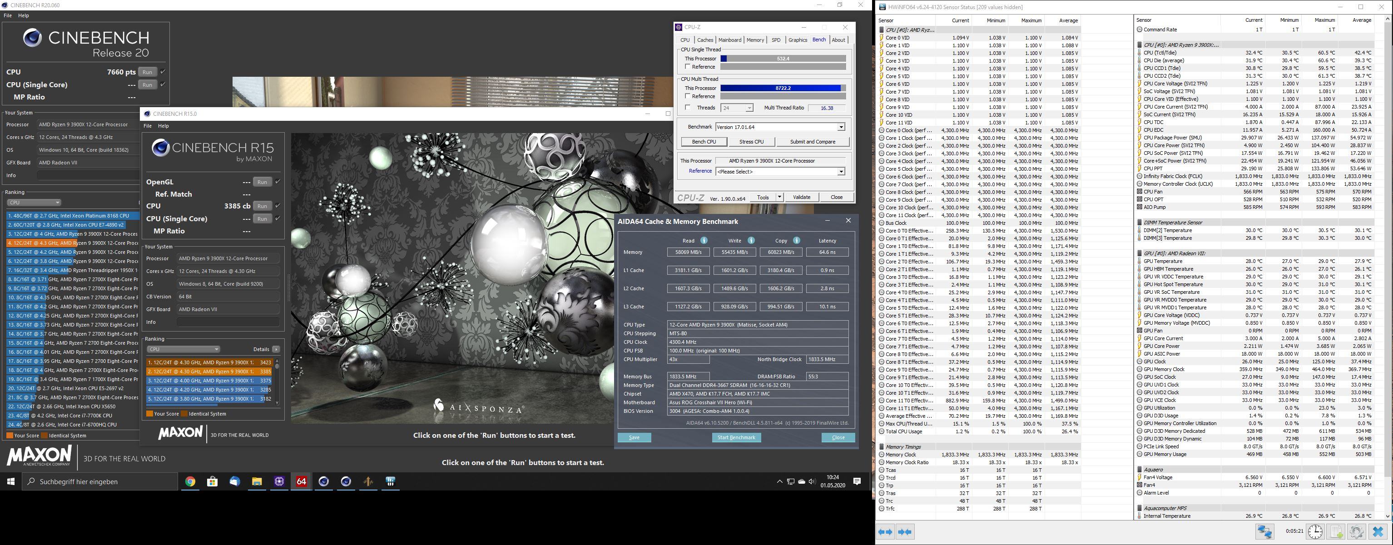This screenshot has width=1393, height=545.
Task: Click Stress CPU button in CPU-Z
Action: 751,142
